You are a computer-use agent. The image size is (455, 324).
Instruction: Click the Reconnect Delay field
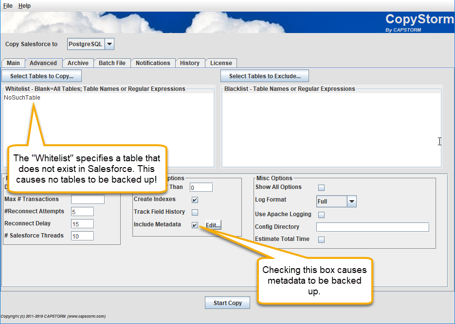82,224
